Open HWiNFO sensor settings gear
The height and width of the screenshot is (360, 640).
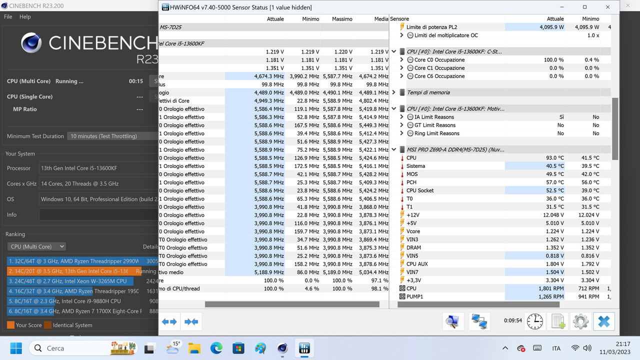coord(580,321)
